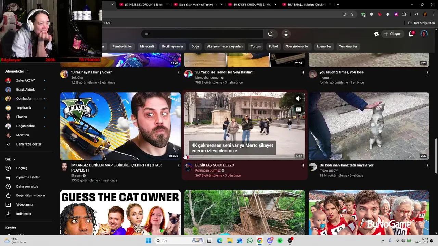Click the install app icon in address bar
This screenshot has height=246, width=438.
(x=344, y=14)
